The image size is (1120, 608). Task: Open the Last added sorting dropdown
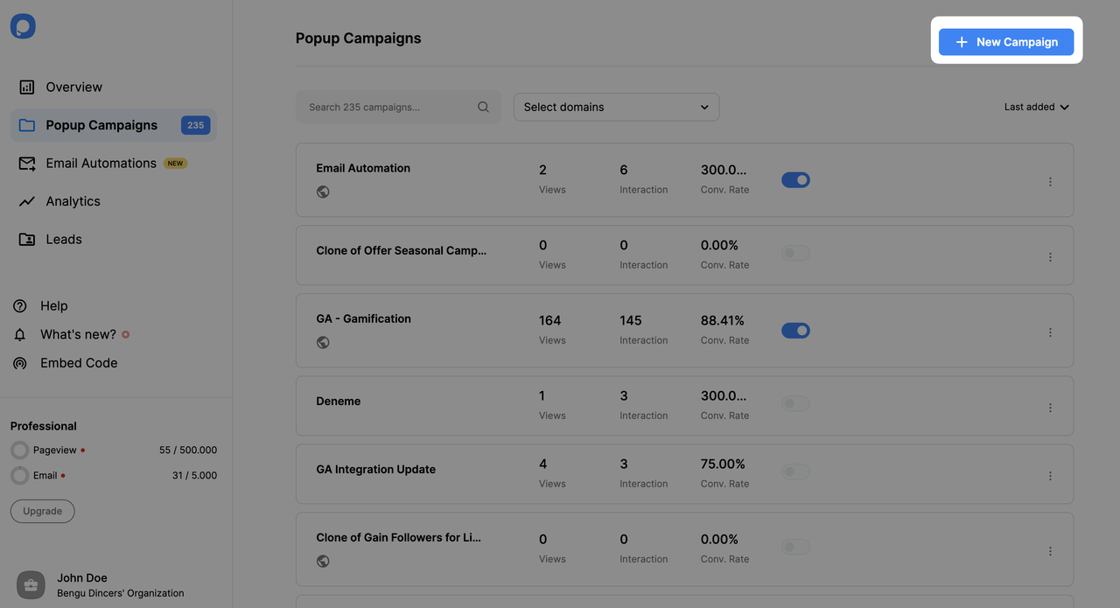(1036, 106)
